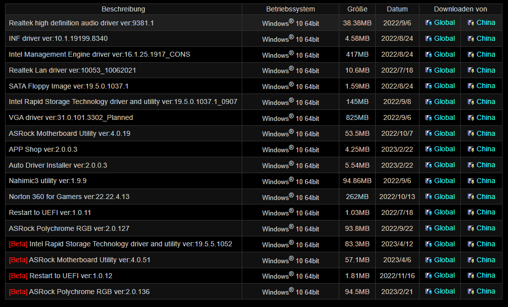Download ASRock Motherboard Utility ver:4.0.19 from China

click(x=486, y=133)
